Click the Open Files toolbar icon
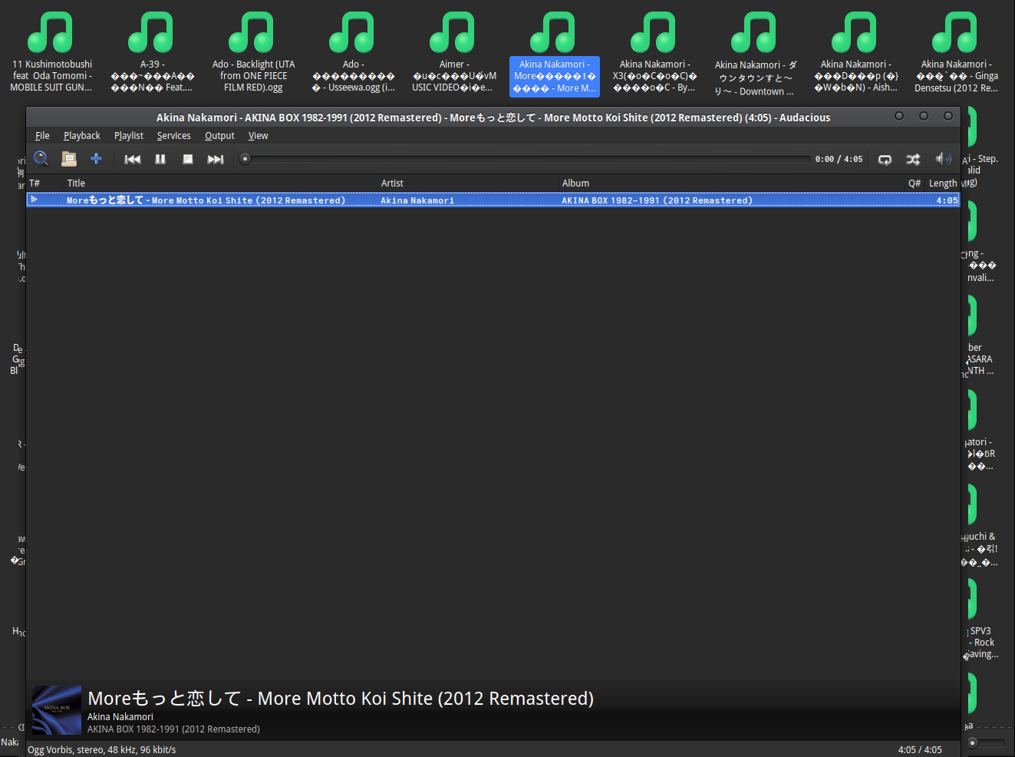Image resolution: width=1015 pixels, height=757 pixels. click(69, 159)
